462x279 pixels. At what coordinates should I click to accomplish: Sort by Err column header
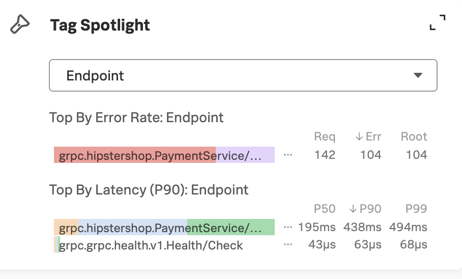(368, 136)
